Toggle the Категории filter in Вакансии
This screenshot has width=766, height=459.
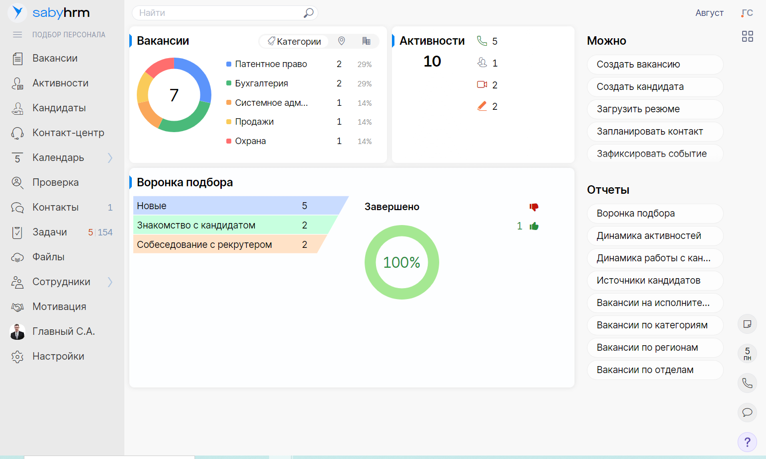click(x=294, y=41)
